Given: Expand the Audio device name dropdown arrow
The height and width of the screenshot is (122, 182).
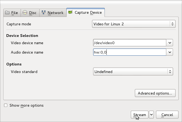Looking at the screenshot, I should (170, 52).
